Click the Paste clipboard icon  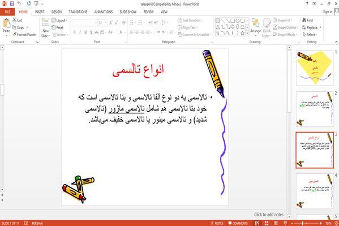(x=6, y=23)
